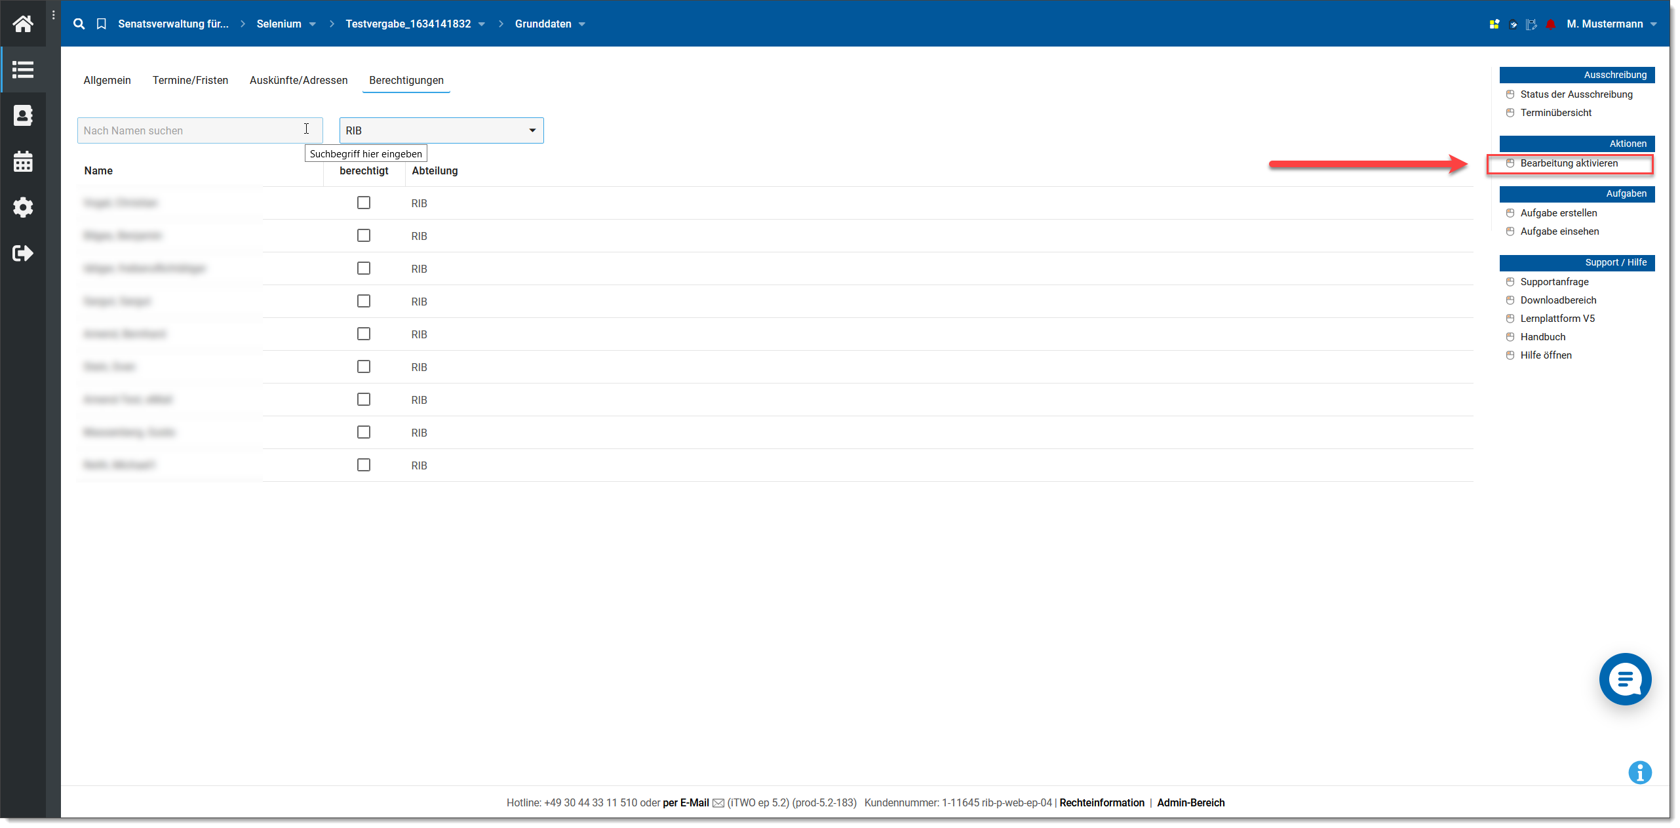Click Bearbeitung aktivieren action
Image resolution: width=1680 pixels, height=828 pixels.
[x=1569, y=163]
